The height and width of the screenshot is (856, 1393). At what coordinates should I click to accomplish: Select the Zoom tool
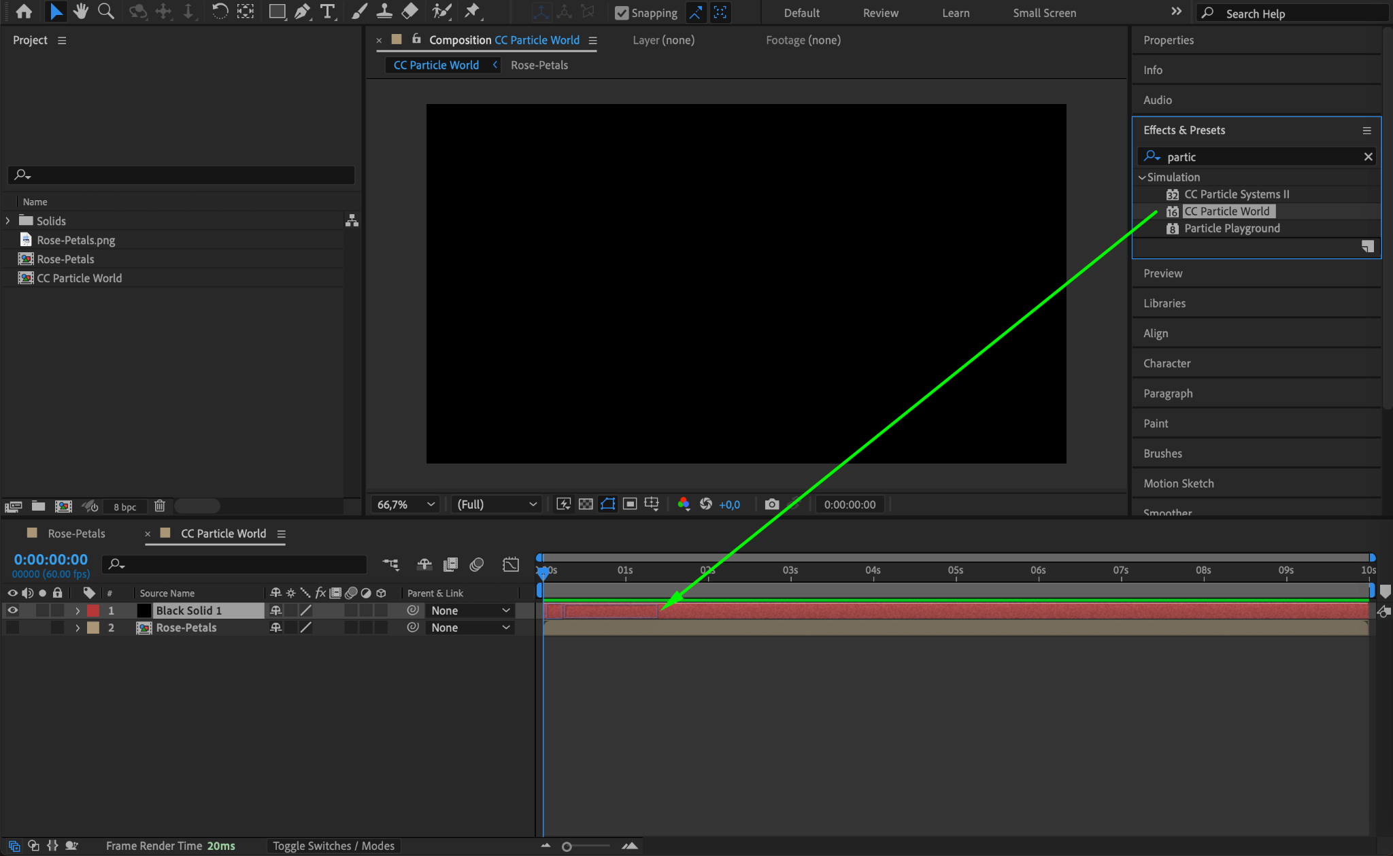click(105, 12)
